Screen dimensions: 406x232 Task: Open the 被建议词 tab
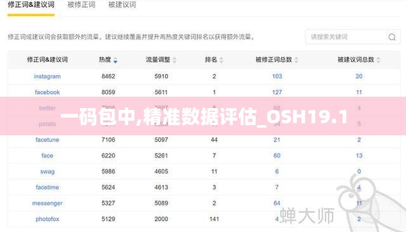coord(122,4)
